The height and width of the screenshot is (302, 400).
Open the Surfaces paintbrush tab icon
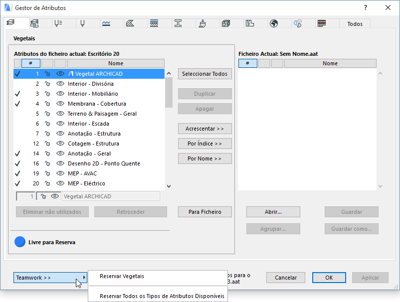pyautogui.click(x=202, y=23)
